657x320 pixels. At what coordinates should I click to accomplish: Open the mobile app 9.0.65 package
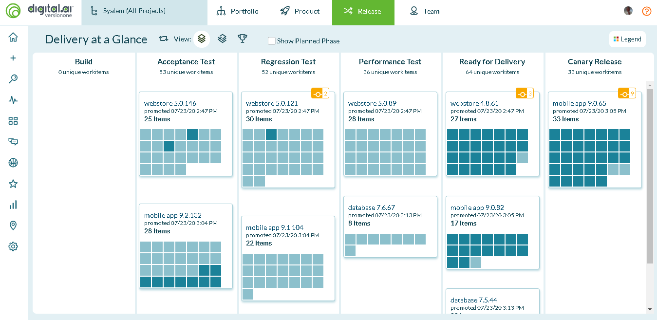580,103
